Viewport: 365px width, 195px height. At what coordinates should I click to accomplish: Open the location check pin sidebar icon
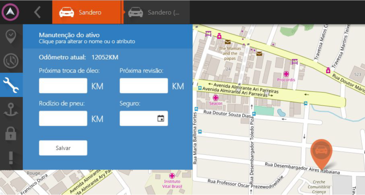11,36
